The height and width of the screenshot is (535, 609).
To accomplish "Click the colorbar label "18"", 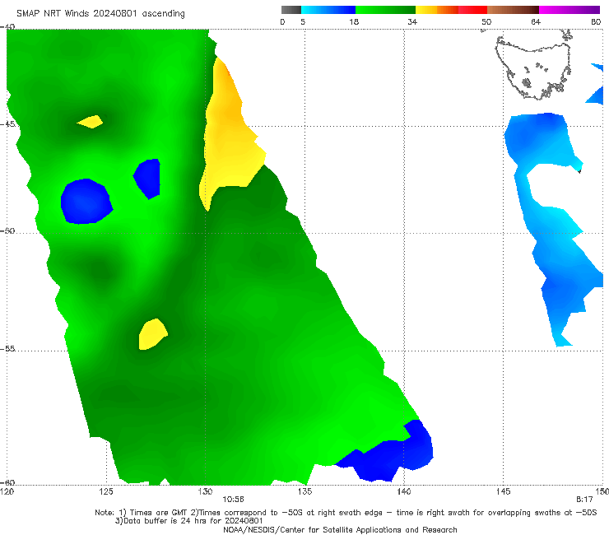I will [x=354, y=21].
